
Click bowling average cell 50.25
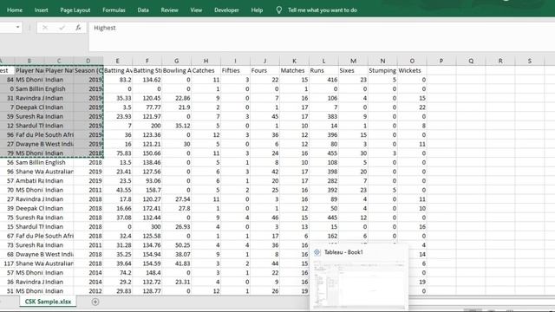(176, 245)
